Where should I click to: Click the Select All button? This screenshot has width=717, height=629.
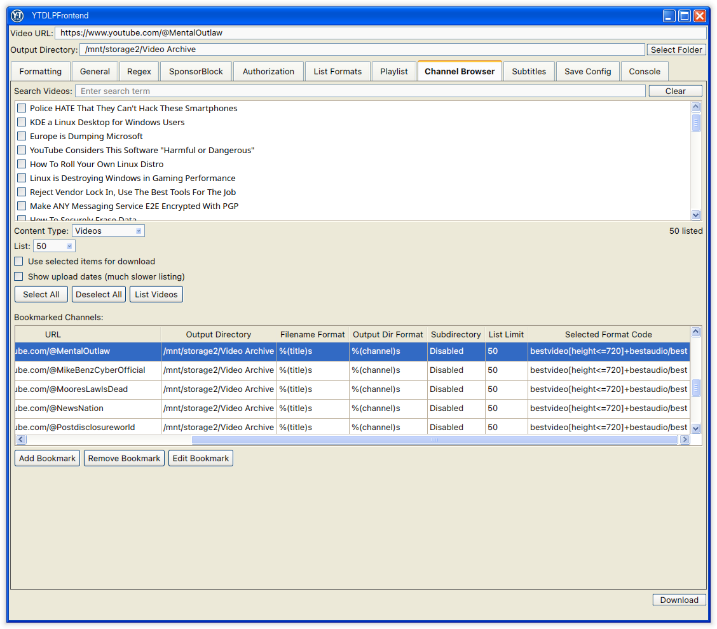41,294
